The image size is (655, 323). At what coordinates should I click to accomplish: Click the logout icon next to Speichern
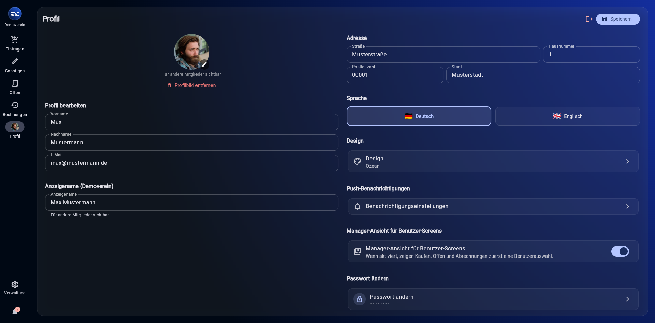[x=589, y=19]
